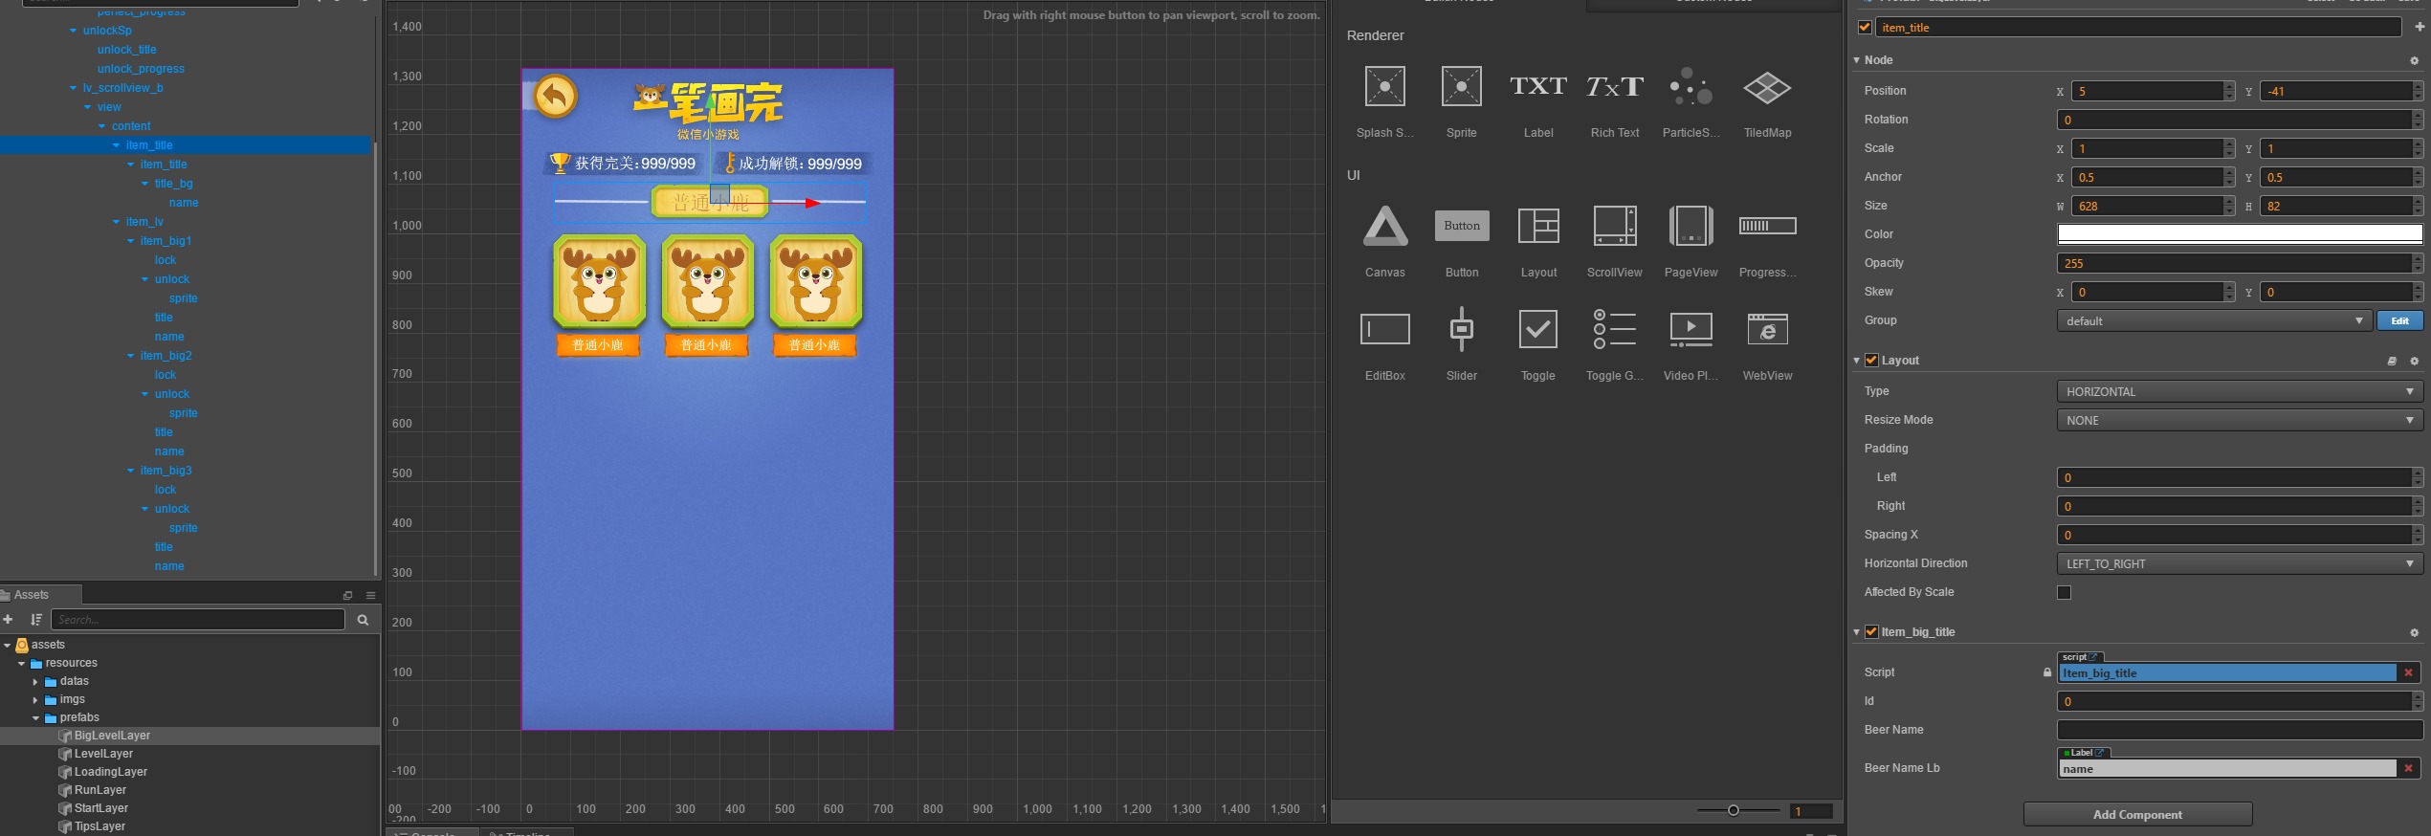Screen dimensions: 2431x836
Task: Select the Splash Sprite renderer node icon
Action: [1384, 87]
